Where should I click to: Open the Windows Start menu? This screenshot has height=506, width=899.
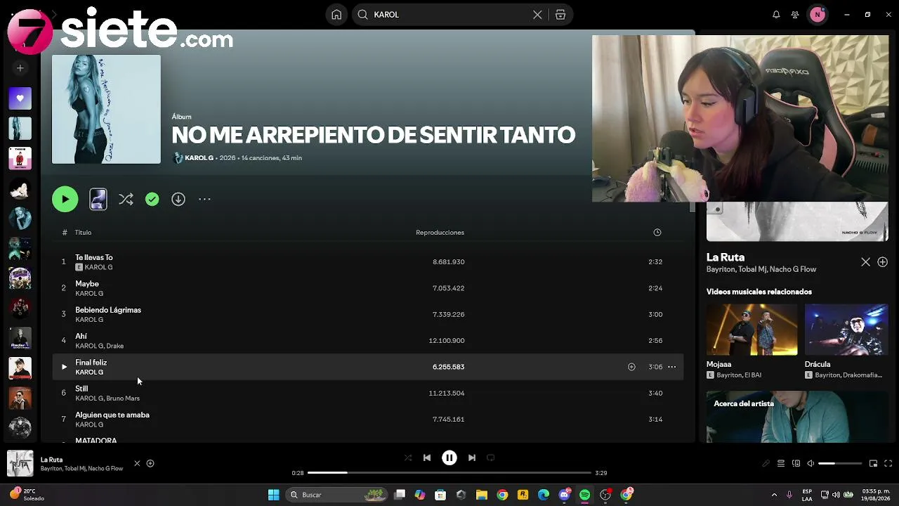274,495
